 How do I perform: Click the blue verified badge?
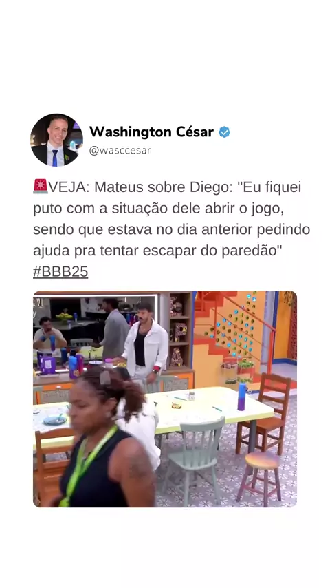(224, 132)
